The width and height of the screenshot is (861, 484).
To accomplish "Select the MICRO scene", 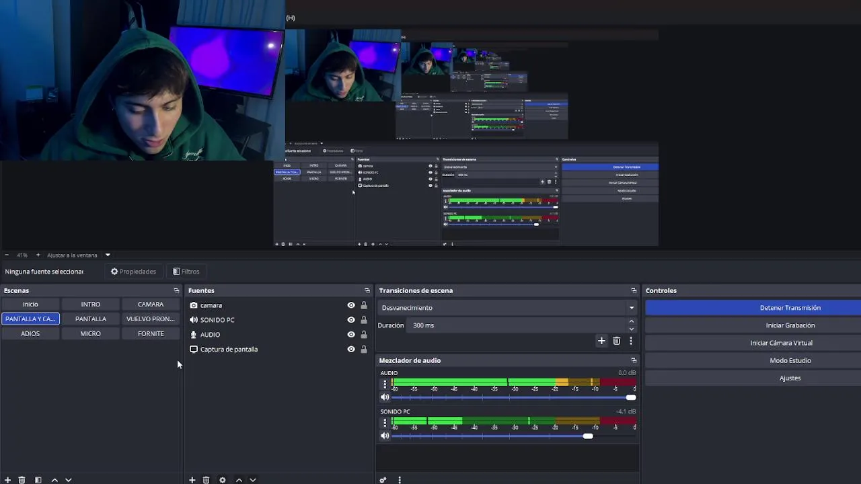I will pyautogui.click(x=91, y=334).
